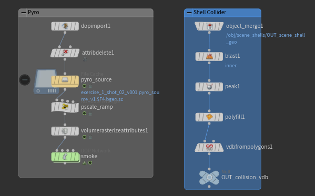This screenshot has width=315, height=196.
Task: Select the object_merge1 node icon
Action: [x=209, y=26]
